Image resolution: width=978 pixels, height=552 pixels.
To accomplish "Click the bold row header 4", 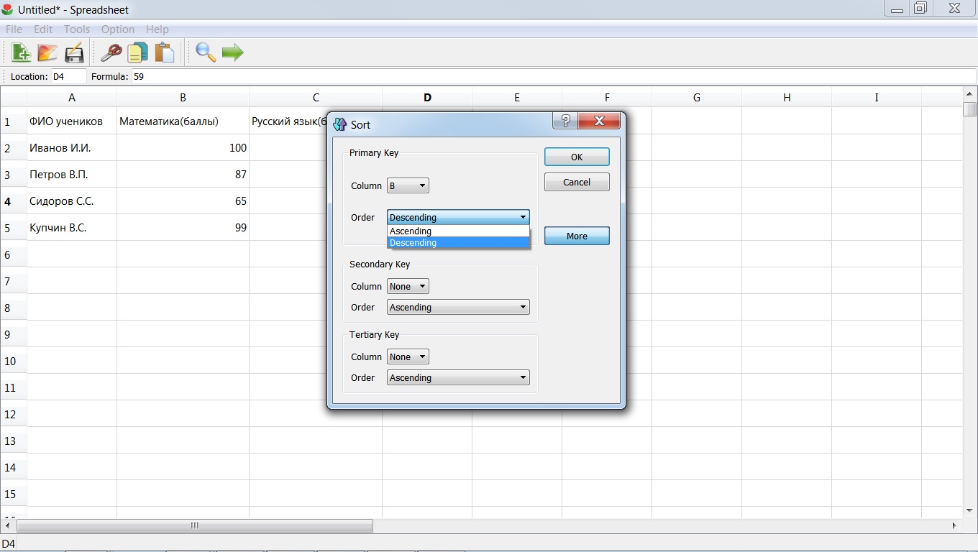I will [x=14, y=201].
